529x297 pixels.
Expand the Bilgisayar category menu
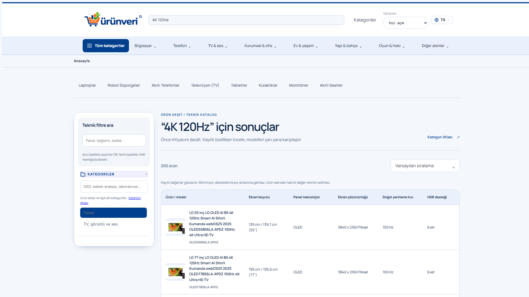145,46
